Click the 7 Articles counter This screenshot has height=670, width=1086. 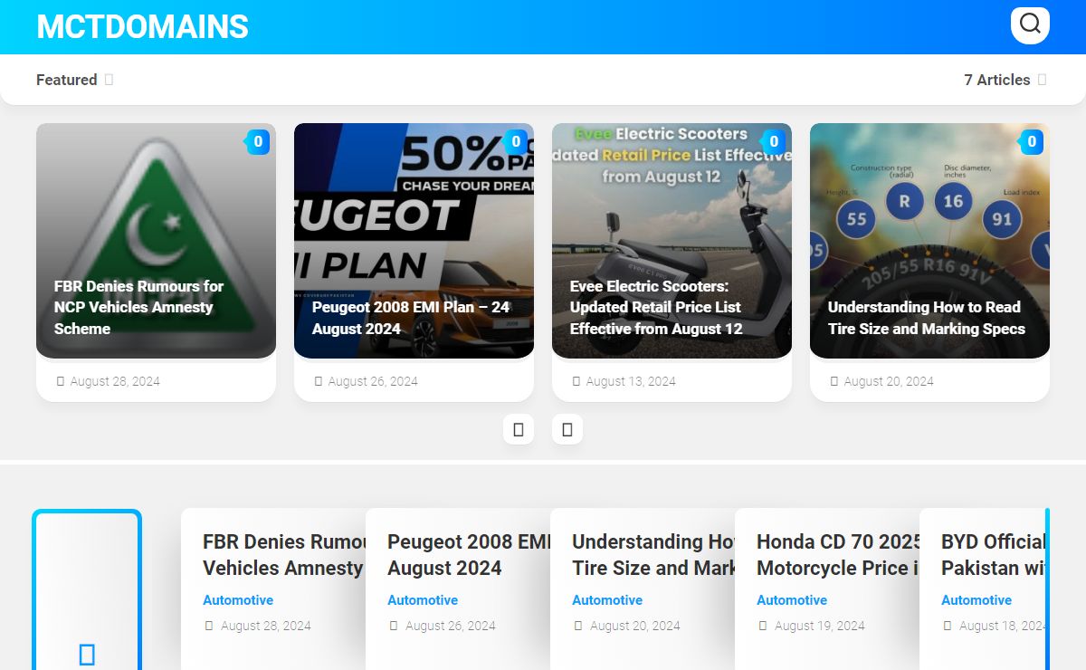(x=996, y=80)
